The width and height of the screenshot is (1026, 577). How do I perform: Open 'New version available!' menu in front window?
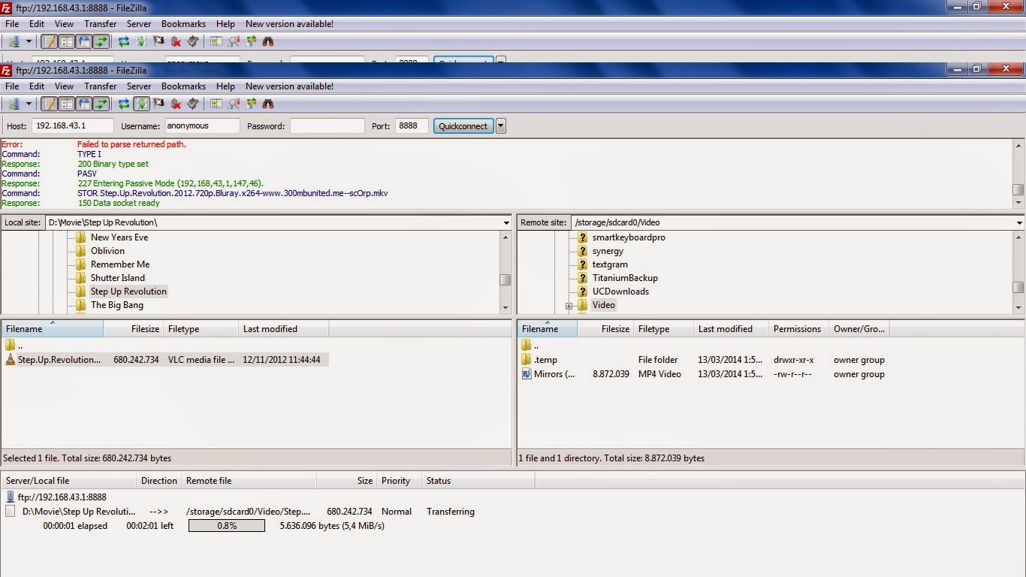pyautogui.click(x=289, y=86)
